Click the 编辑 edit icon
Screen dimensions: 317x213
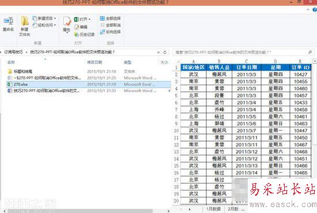(77, 27)
